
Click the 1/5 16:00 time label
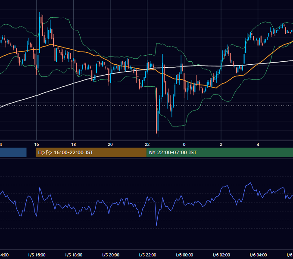[37, 255]
